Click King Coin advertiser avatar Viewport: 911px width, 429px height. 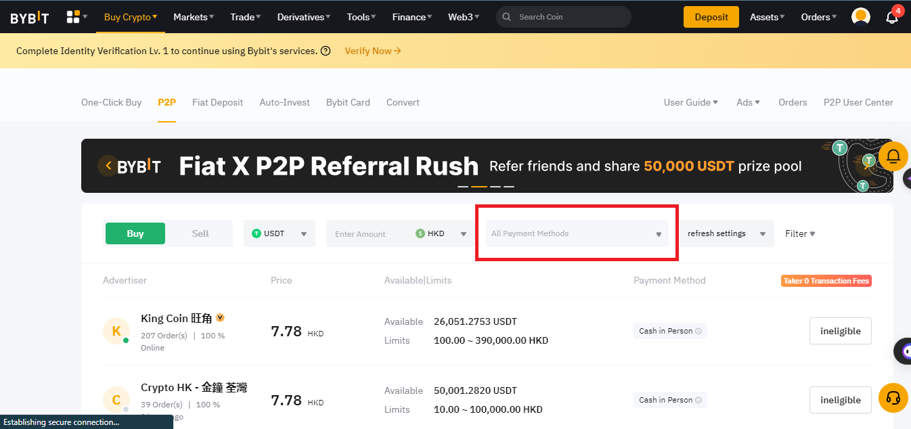click(x=116, y=331)
